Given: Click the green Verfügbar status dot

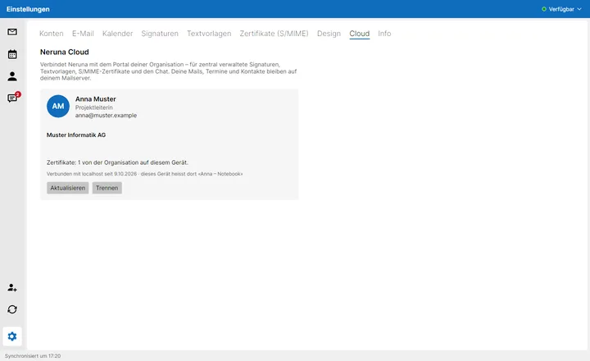Looking at the screenshot, I should coord(544,9).
